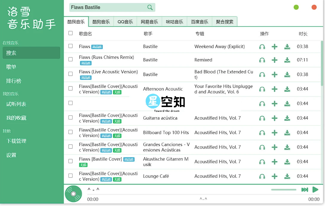This screenshot has height=206, width=325.
Task: Click inside the Flaws Bastille search field
Action: click(108, 7)
